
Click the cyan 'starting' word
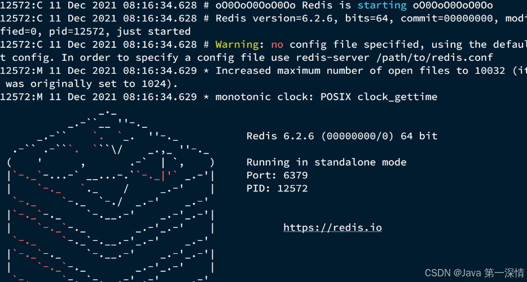pyautogui.click(x=382, y=6)
